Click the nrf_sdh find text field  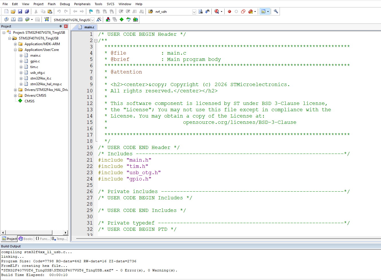click(x=173, y=12)
